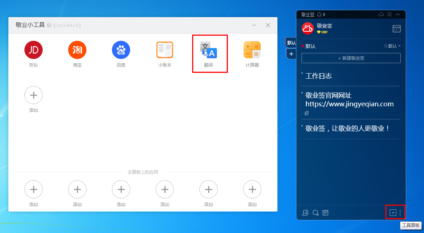Click the browser link icon under the URL

point(306,113)
